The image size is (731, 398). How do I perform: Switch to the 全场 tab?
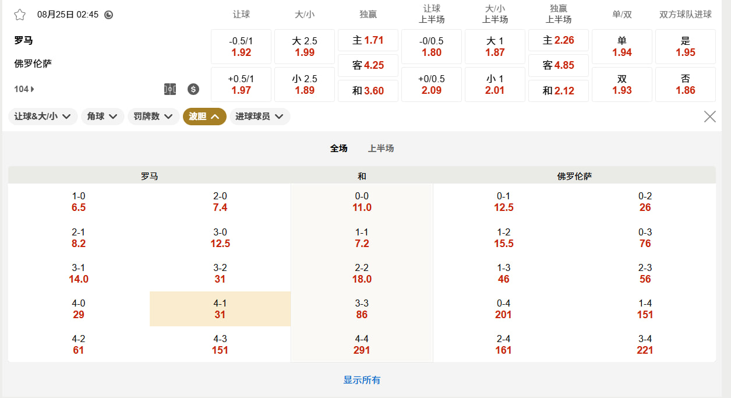[x=338, y=149]
